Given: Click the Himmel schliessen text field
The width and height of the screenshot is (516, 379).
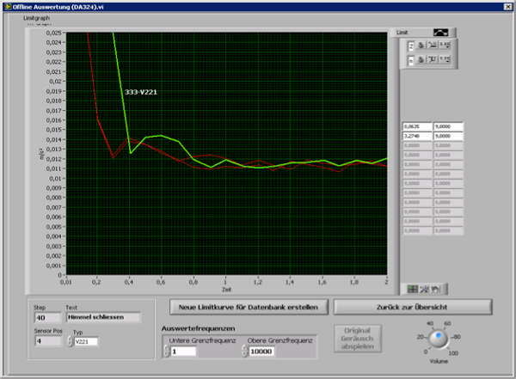Looking at the screenshot, I should pyautogui.click(x=101, y=318).
